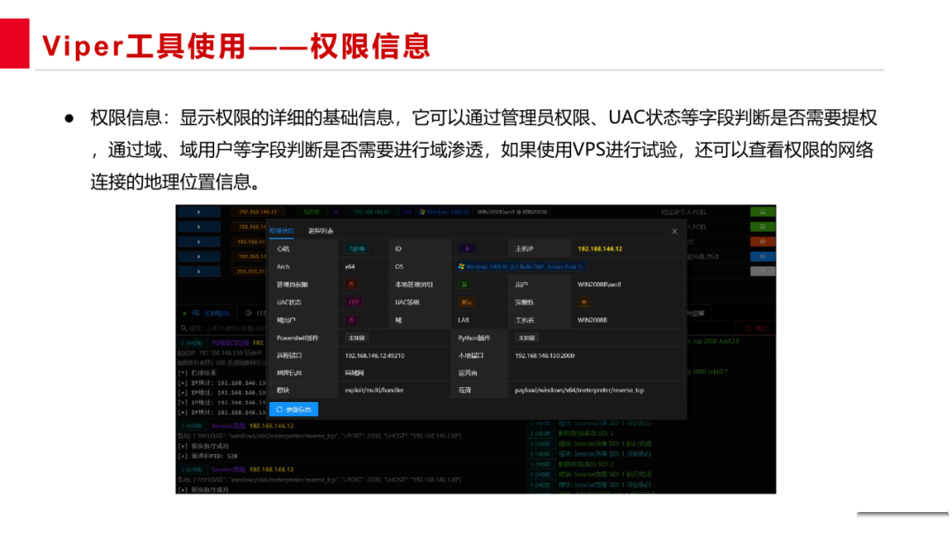This screenshot has width=952, height=536.
Task: Click the yellow host IP 192.168.146.12 in dialog
Action: (600, 249)
